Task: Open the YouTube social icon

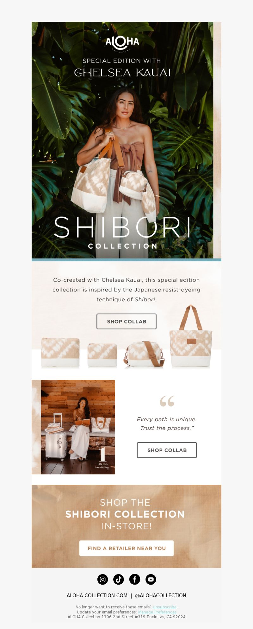Action: (151, 579)
